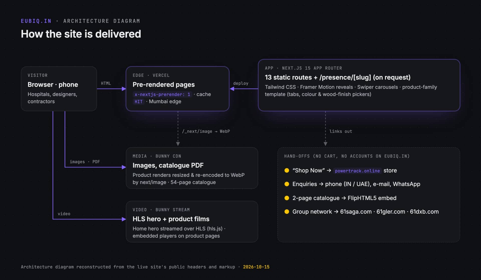Click 'Hospitals, designers, contractors' description

[52, 98]
